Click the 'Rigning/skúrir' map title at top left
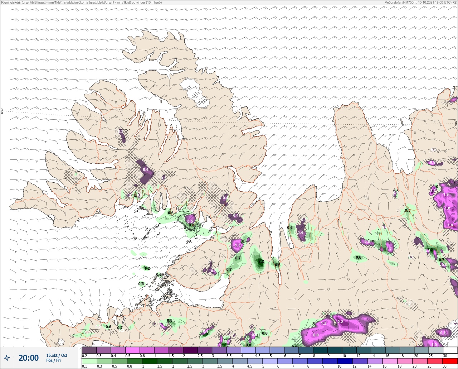The image size is (458, 369). click(81, 3)
